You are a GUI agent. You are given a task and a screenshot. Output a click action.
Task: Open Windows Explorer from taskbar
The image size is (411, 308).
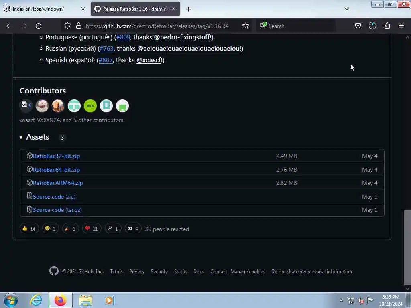[85, 300]
